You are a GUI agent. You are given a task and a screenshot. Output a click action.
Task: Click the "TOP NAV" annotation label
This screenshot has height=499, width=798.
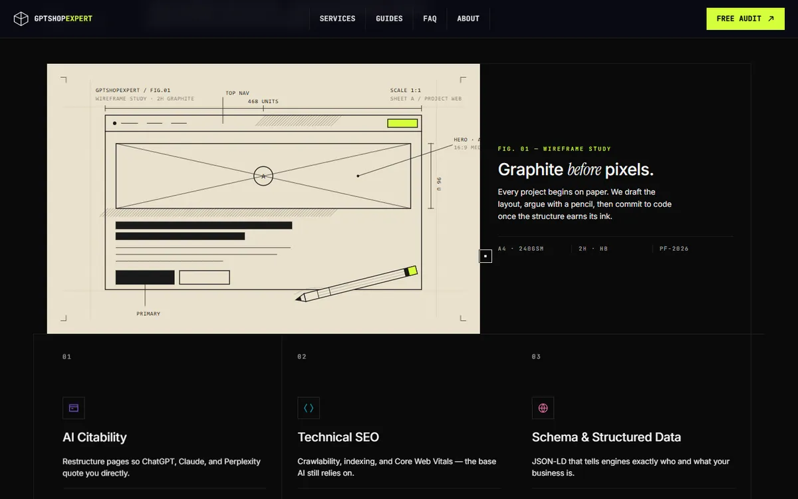click(237, 93)
